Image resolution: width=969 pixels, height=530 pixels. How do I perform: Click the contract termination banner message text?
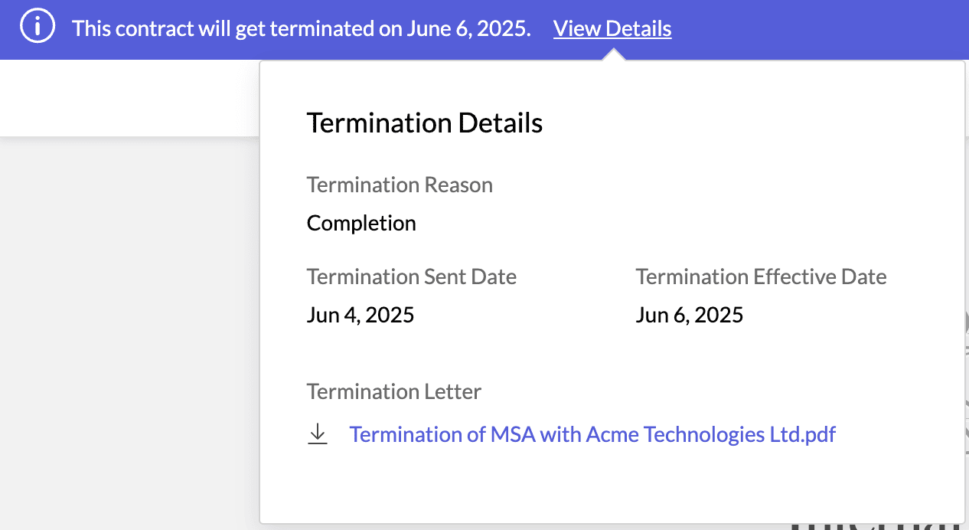point(302,29)
